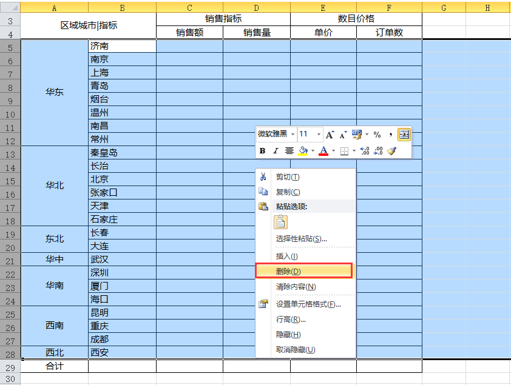Click the 深圳 cell

point(122,273)
